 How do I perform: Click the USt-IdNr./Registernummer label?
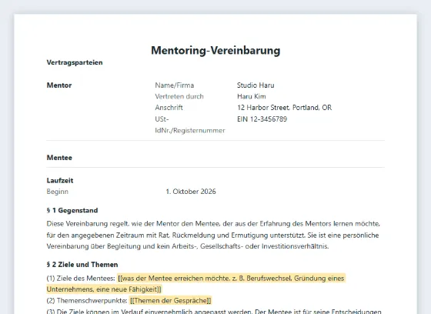coord(190,125)
